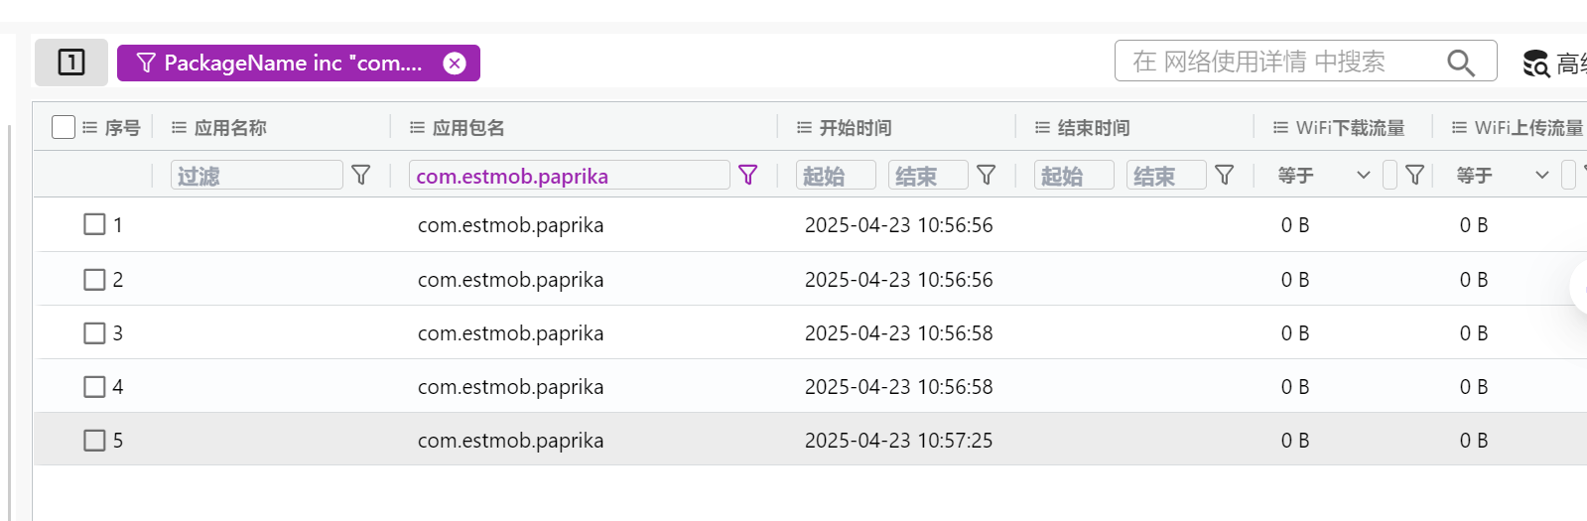The height and width of the screenshot is (521, 1587).
Task: Check the box for row 1
Action: coord(94,224)
